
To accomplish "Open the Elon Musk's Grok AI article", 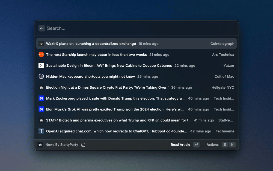I will (136, 109).
